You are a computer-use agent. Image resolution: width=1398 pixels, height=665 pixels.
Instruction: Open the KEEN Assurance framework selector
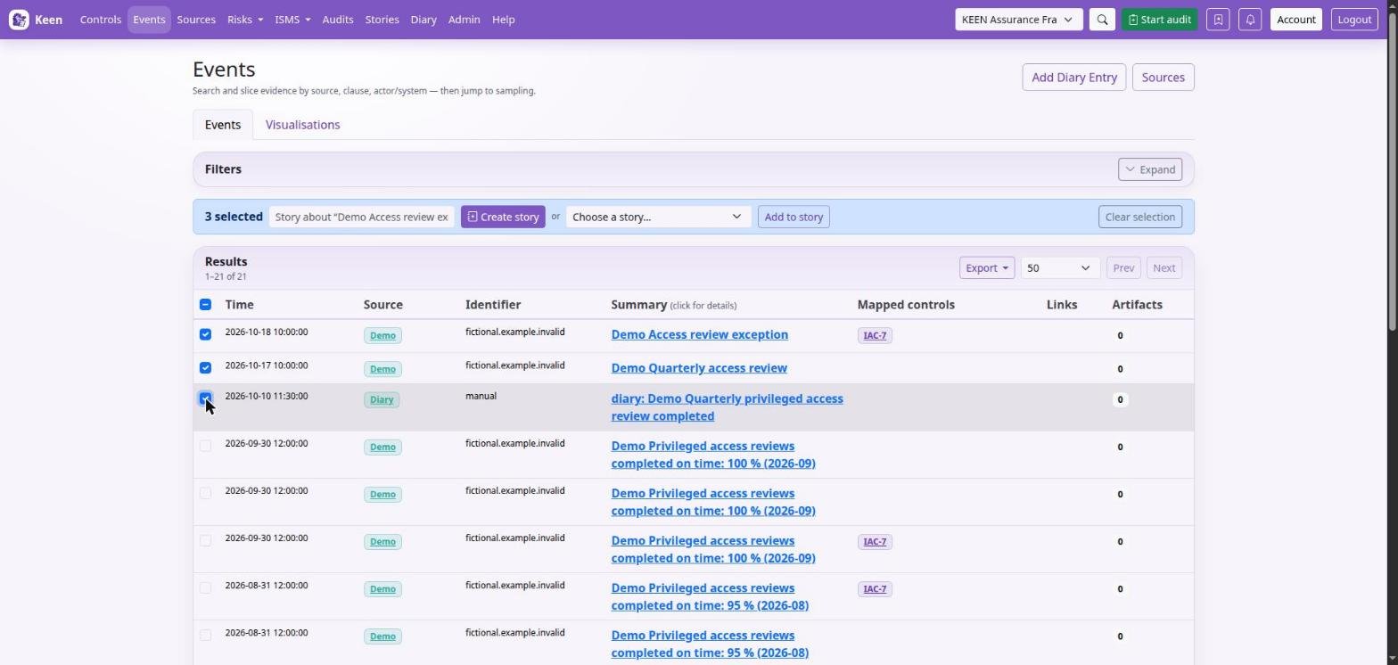(x=1018, y=20)
